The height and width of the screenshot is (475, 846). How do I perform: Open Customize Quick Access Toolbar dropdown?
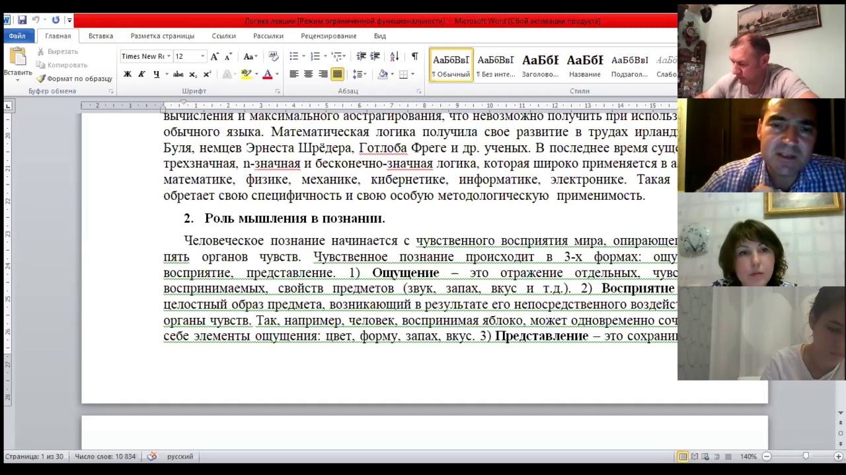(x=69, y=20)
